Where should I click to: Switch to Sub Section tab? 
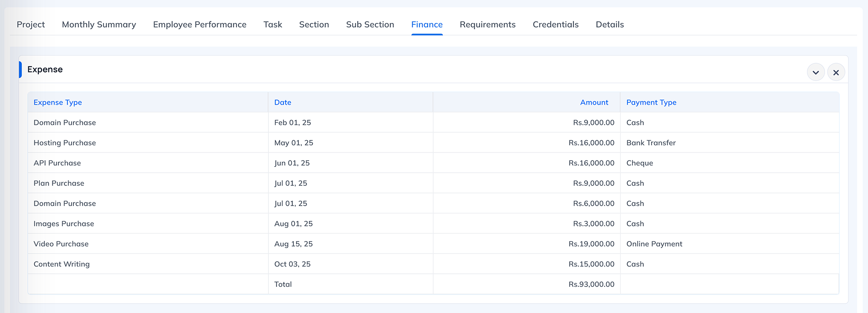click(x=370, y=24)
